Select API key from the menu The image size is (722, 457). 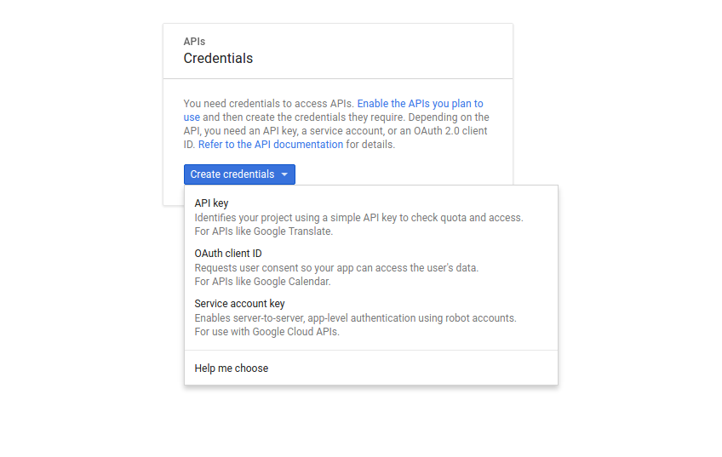point(211,203)
